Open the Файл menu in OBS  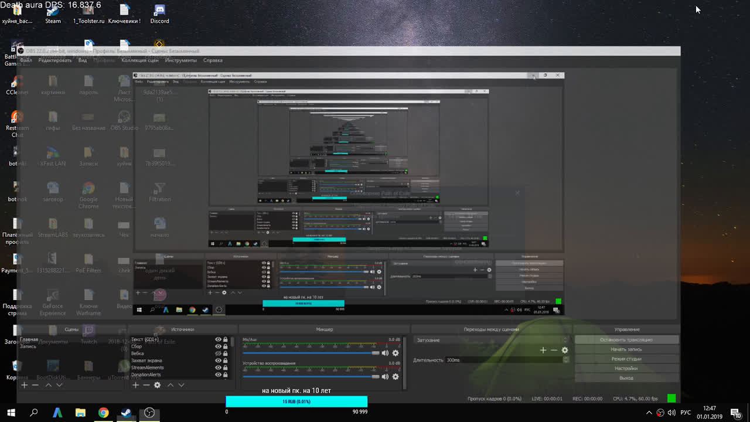coord(26,60)
